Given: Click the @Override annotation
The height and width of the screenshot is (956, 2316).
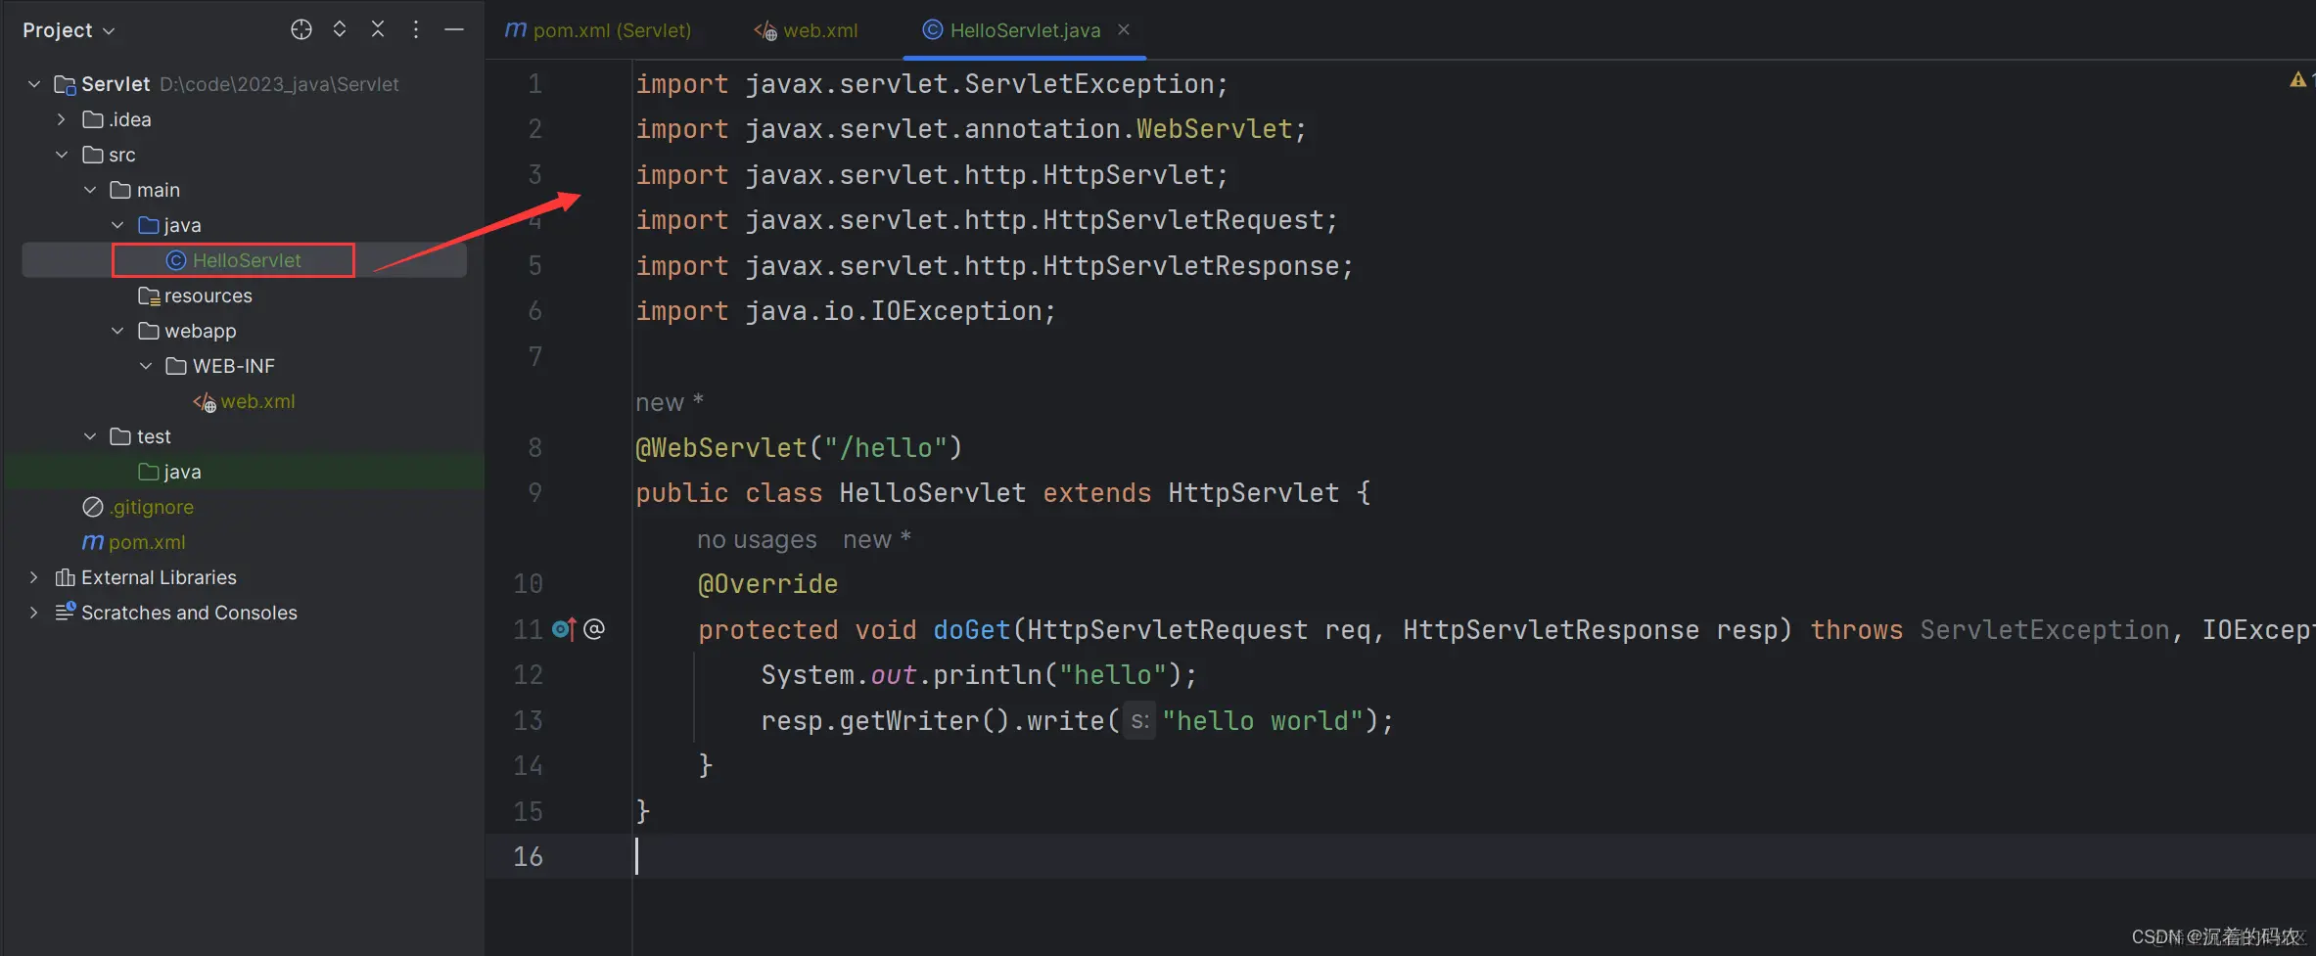Looking at the screenshot, I should click(x=767, y=584).
